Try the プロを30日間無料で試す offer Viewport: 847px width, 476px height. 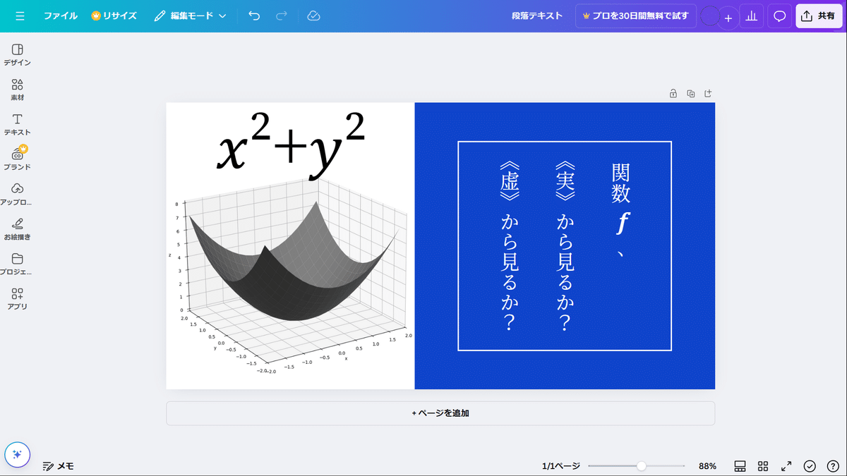(635, 15)
